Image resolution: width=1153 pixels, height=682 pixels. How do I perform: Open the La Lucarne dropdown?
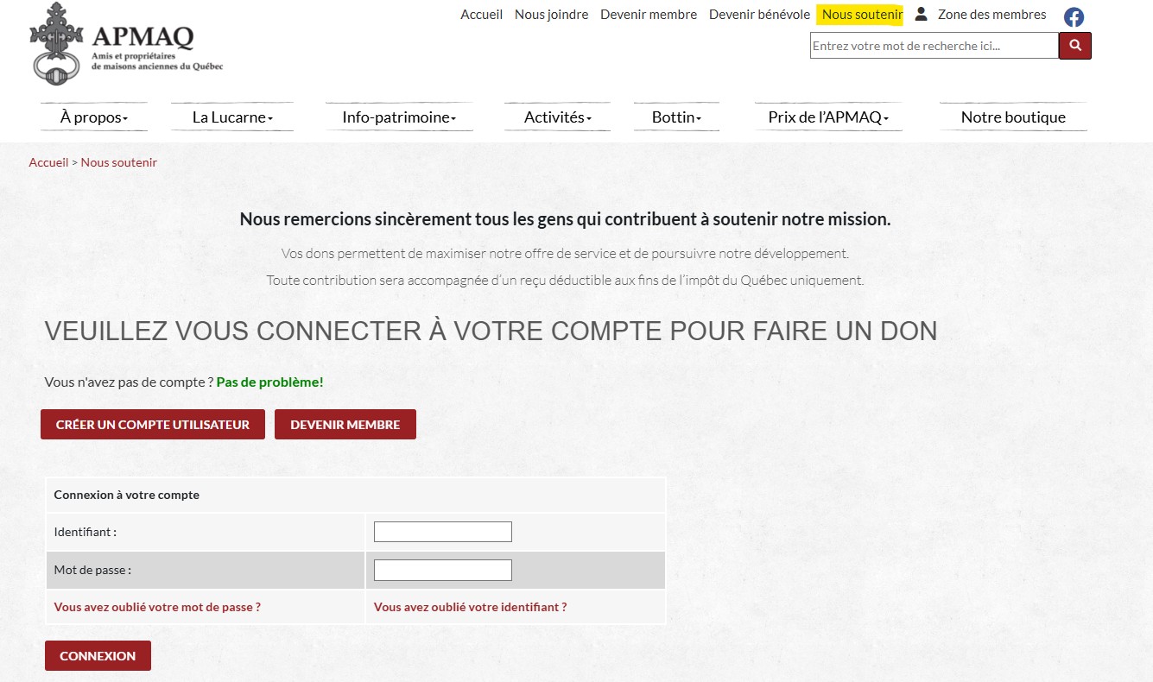pyautogui.click(x=232, y=117)
